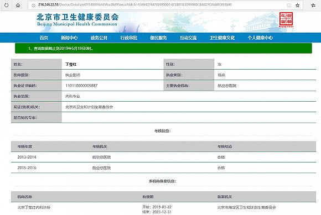Viewport: 321px width, 215px height.
Task: Click the 2015-2016 assessment year cell
Action: click(27, 168)
